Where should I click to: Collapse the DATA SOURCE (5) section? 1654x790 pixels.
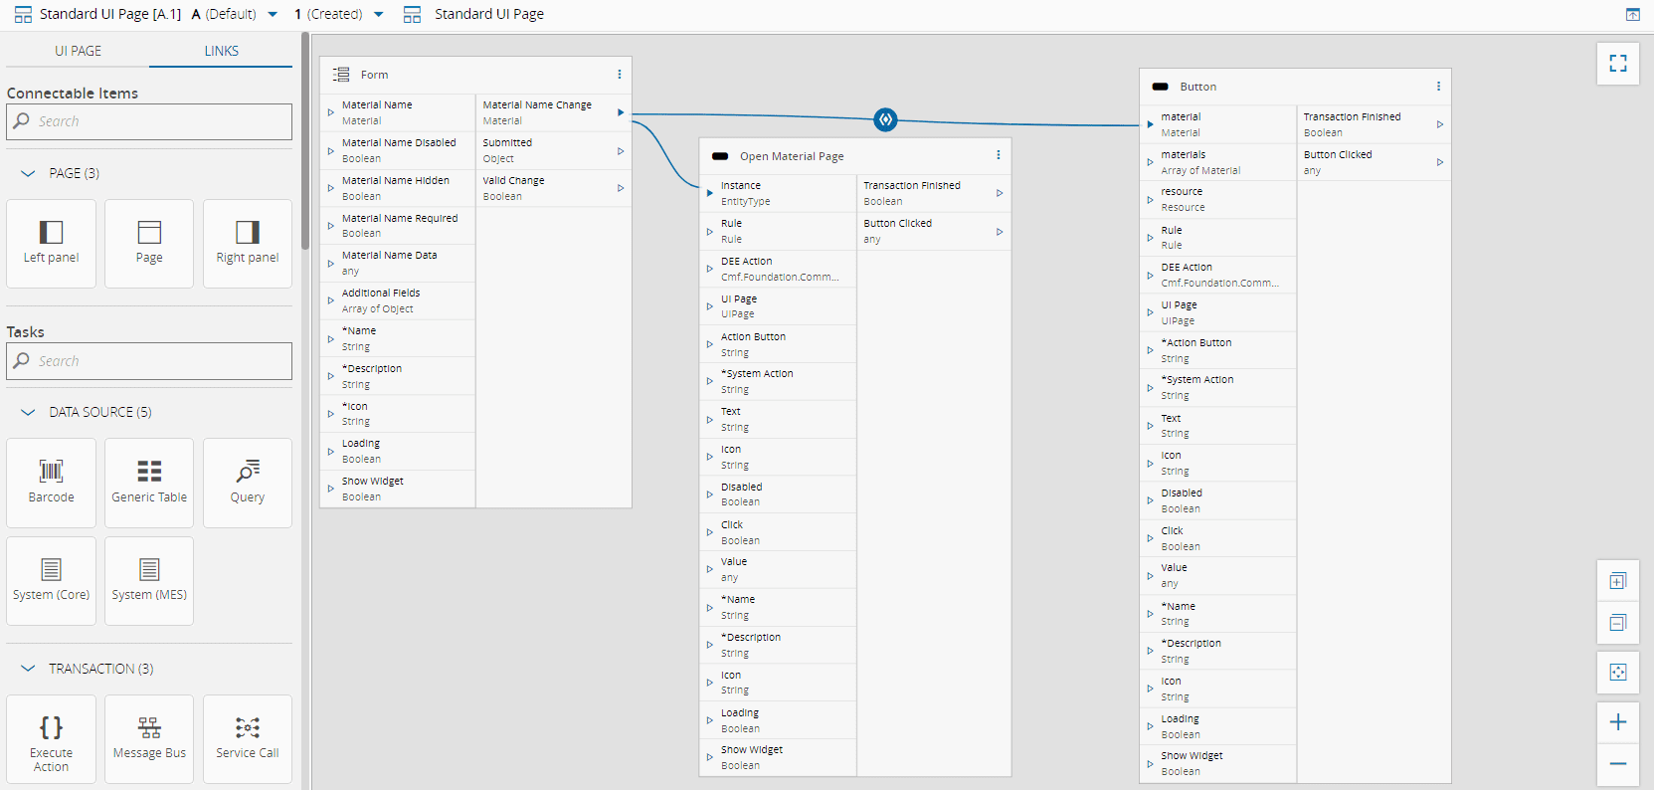(28, 412)
